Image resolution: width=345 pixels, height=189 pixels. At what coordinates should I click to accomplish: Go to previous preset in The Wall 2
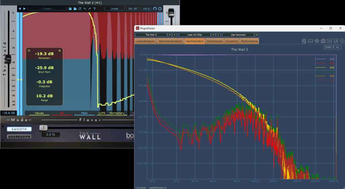coord(20,8)
